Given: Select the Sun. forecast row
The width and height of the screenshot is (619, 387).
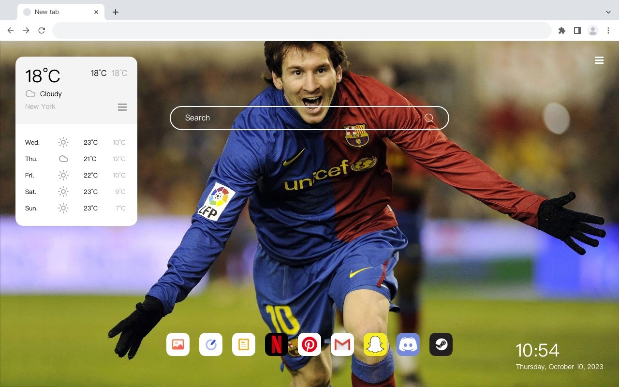Looking at the screenshot, I should point(76,208).
